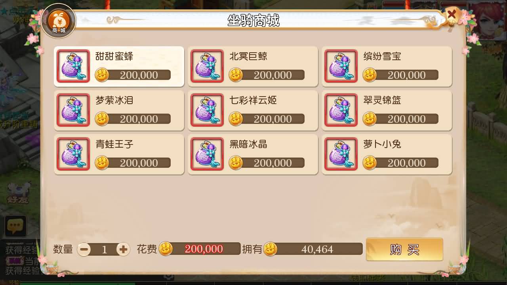Select the 黑暗冰晶 mount bag icon
Viewport: 507px width, 285px height.
tap(207, 154)
